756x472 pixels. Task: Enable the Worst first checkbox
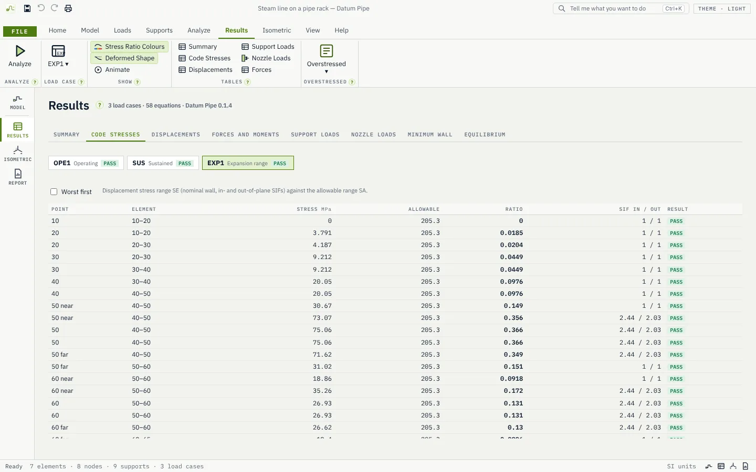54,192
